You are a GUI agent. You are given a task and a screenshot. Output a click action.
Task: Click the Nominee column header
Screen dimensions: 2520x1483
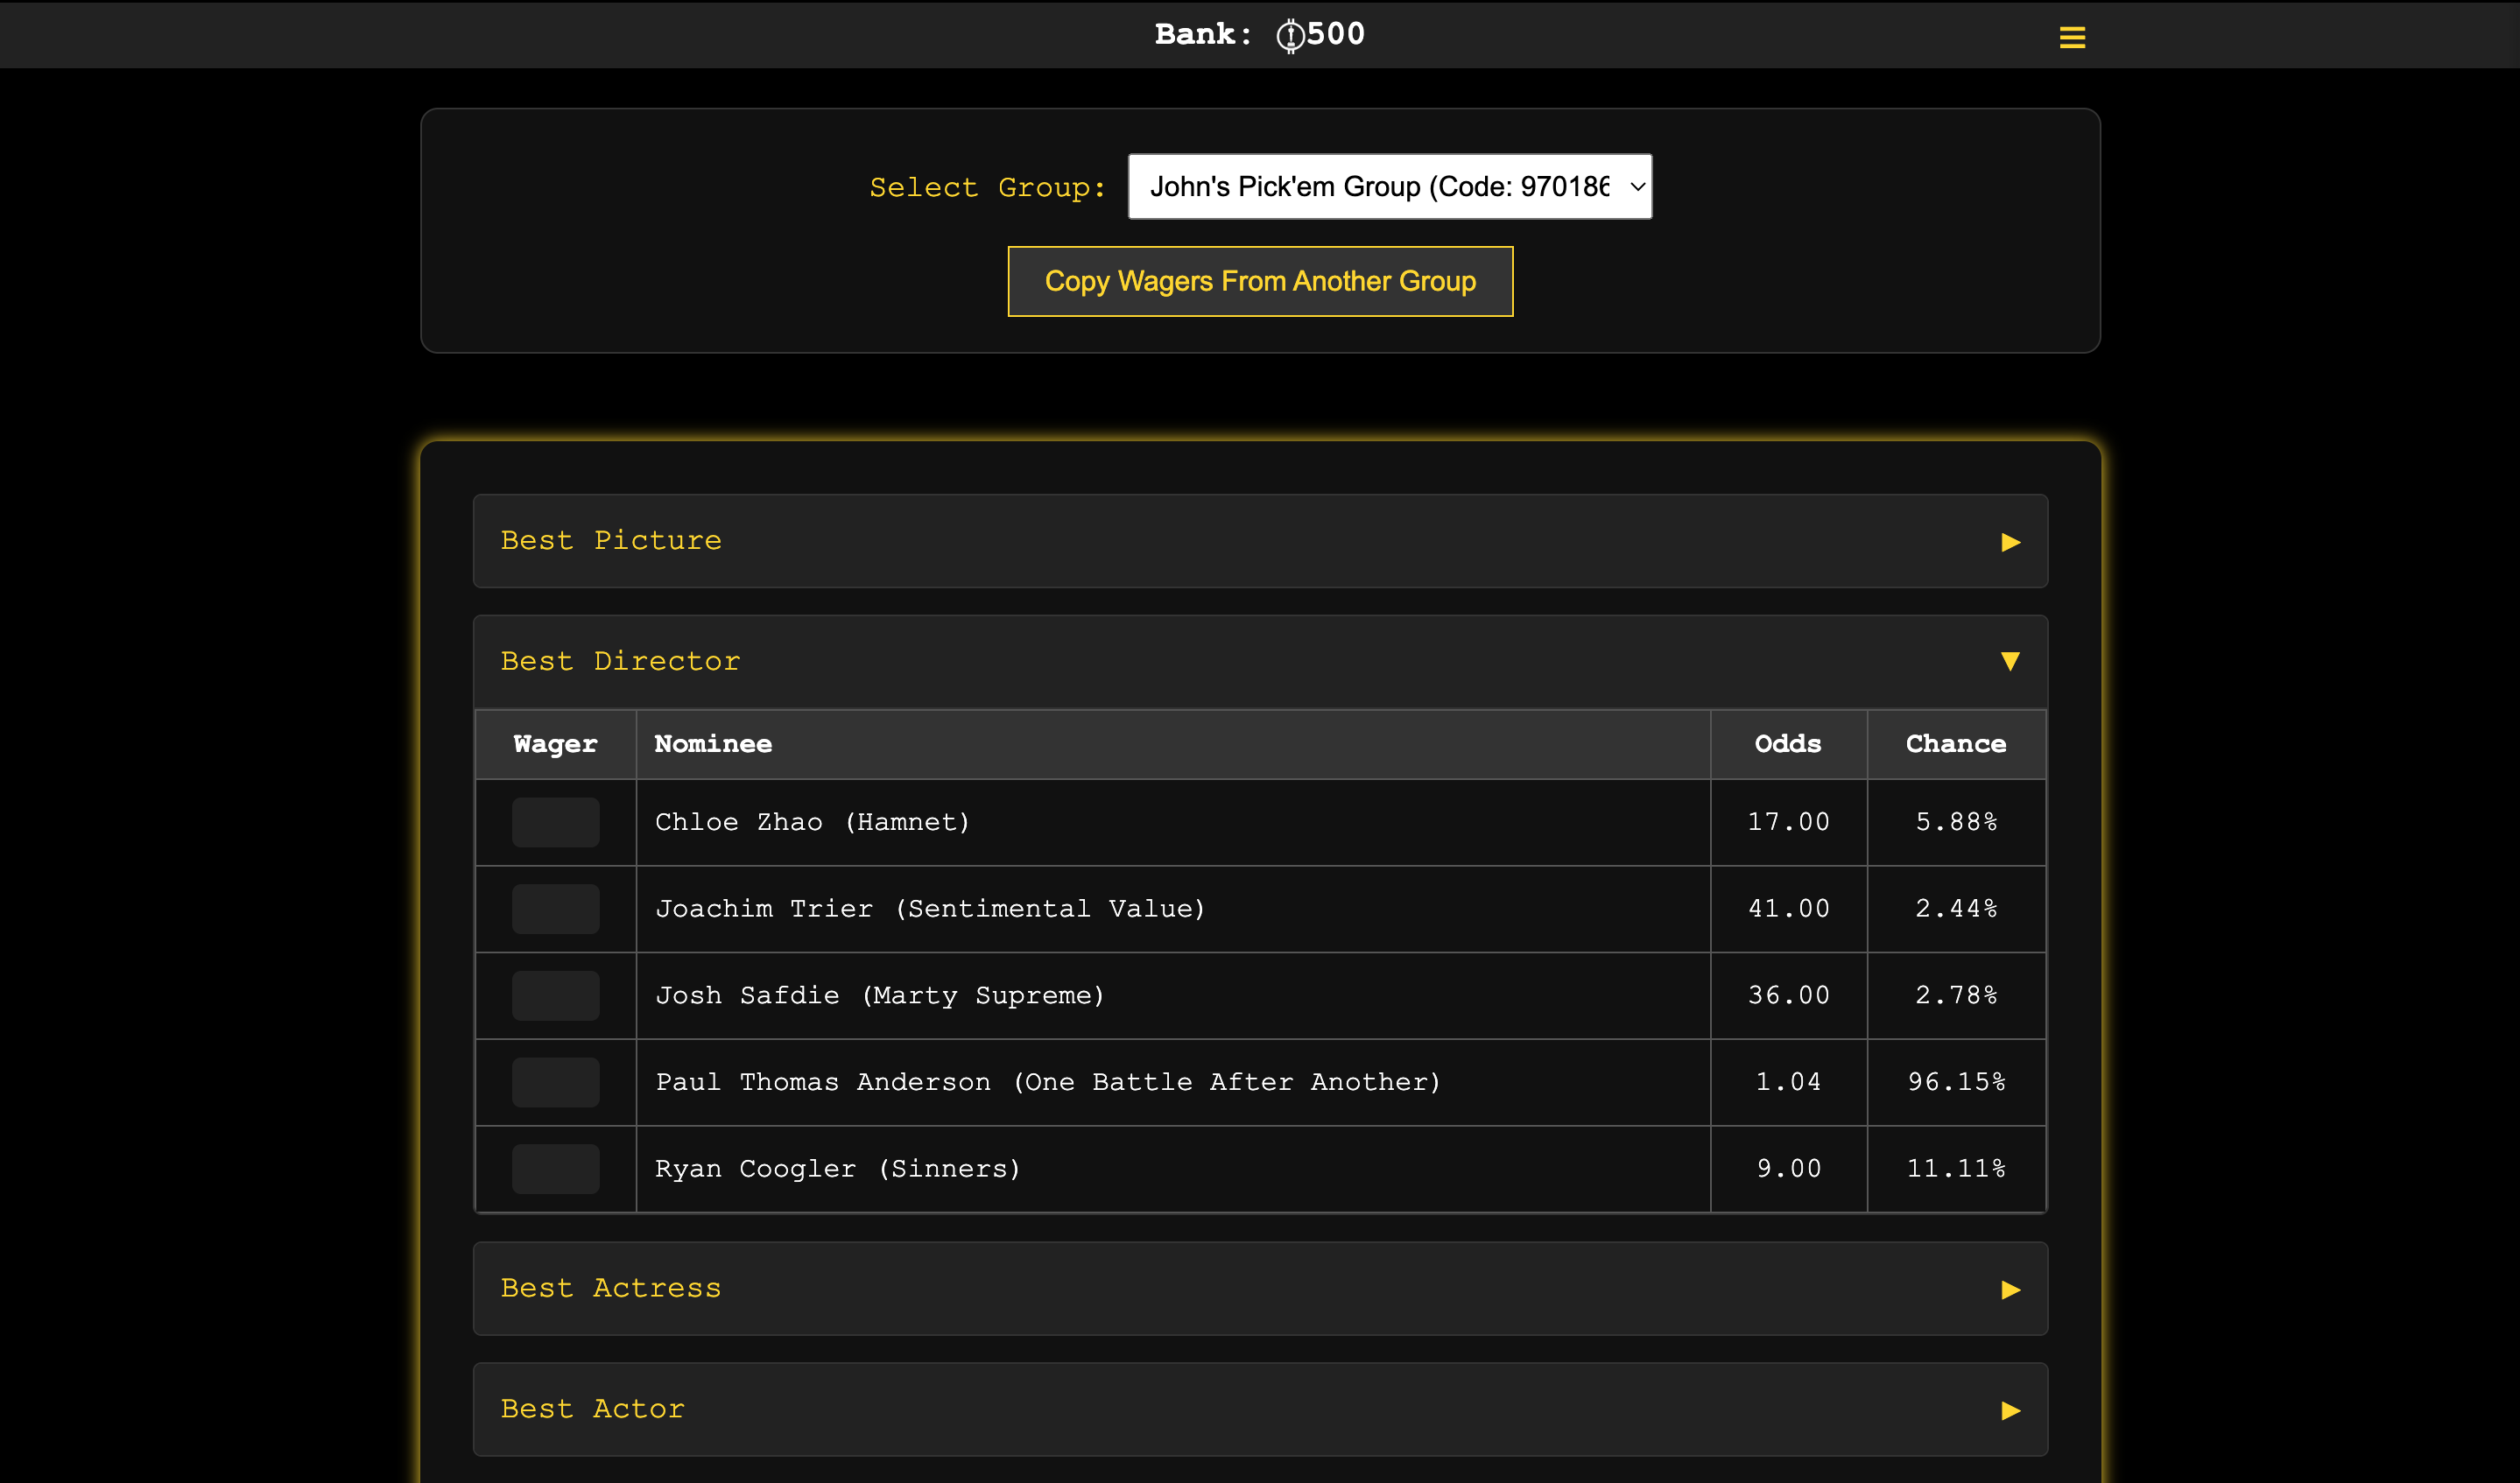tap(713, 744)
